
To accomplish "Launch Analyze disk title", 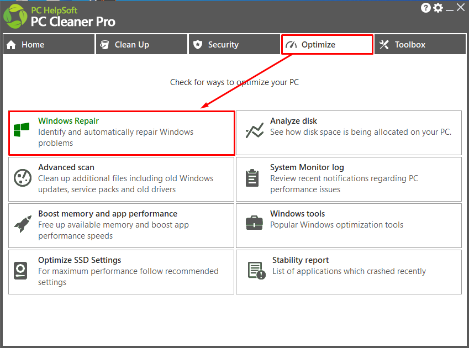I will [293, 121].
